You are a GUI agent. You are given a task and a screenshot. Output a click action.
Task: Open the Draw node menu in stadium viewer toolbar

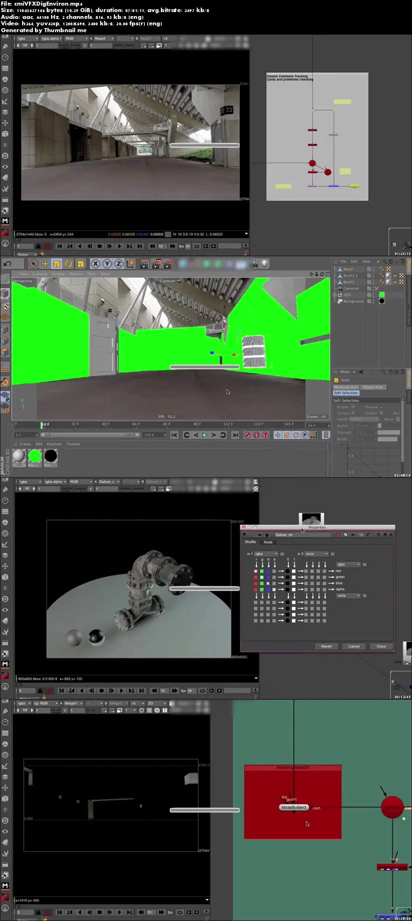(5, 46)
